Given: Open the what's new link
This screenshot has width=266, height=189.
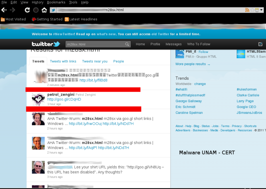Looking at the screenshot, I should 106,34.
